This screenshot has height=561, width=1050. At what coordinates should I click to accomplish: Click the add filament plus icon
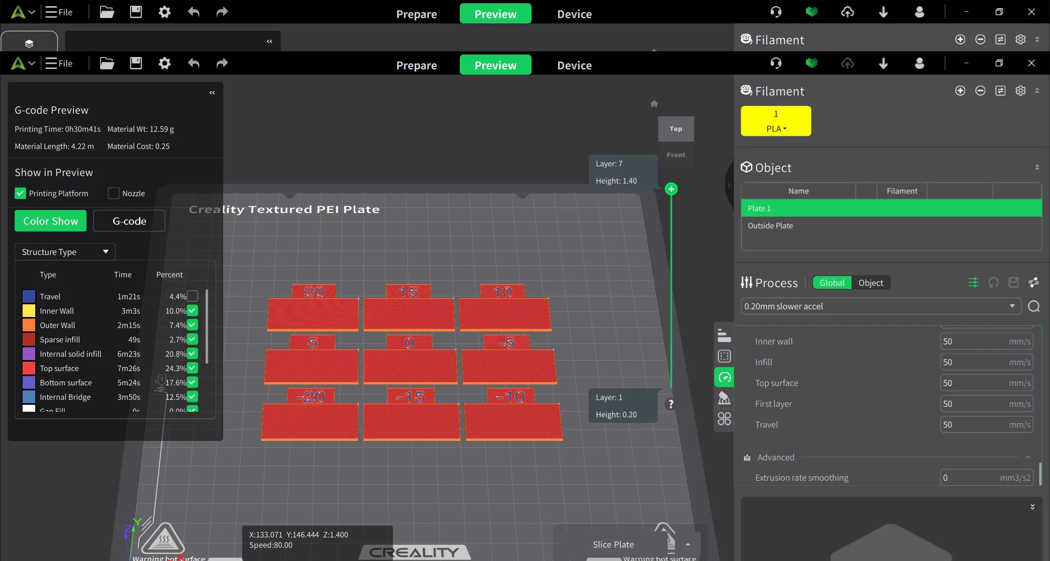click(960, 91)
